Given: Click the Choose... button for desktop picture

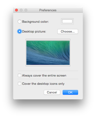Looking at the screenshot, I should (x=68, y=31).
